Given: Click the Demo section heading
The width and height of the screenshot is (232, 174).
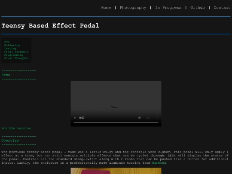Looking at the screenshot, I should pos(6,75).
